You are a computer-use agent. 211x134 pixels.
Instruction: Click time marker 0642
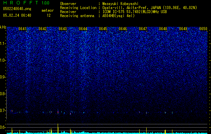point(43,29)
